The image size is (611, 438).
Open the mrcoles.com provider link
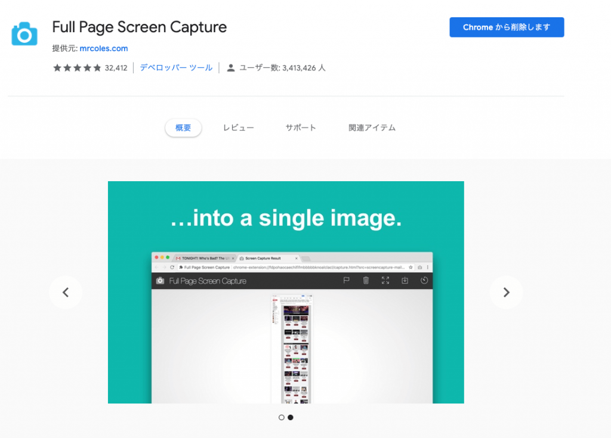(104, 48)
